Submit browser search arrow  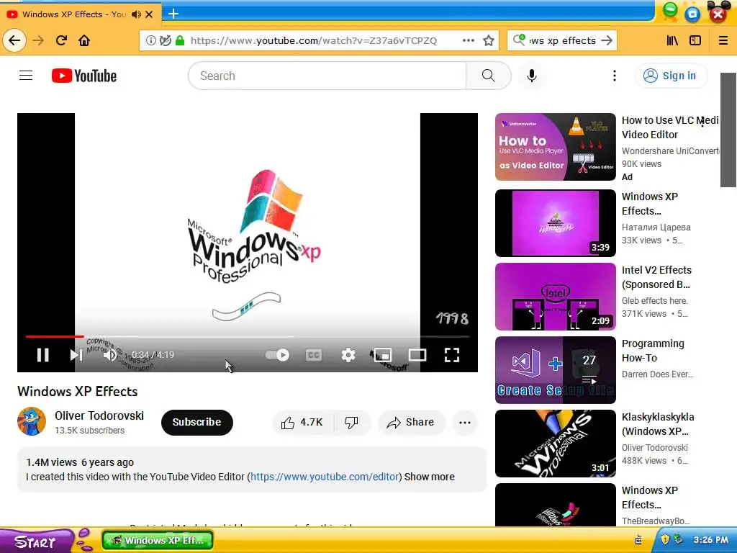(607, 40)
